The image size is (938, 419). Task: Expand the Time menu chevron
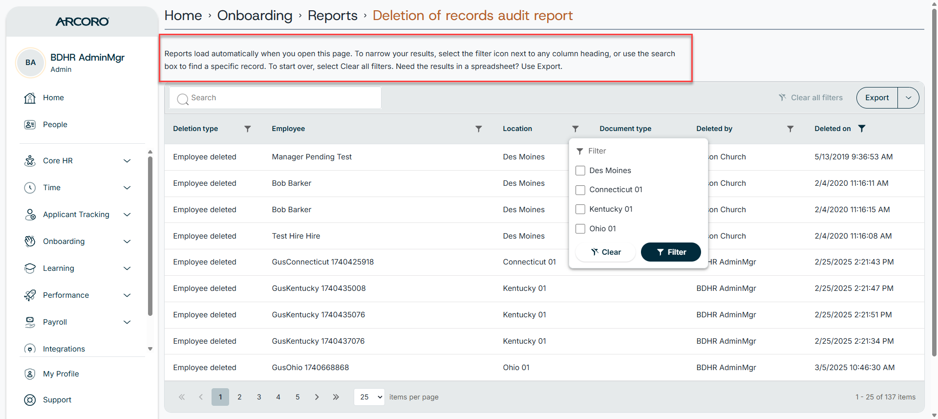tap(127, 188)
